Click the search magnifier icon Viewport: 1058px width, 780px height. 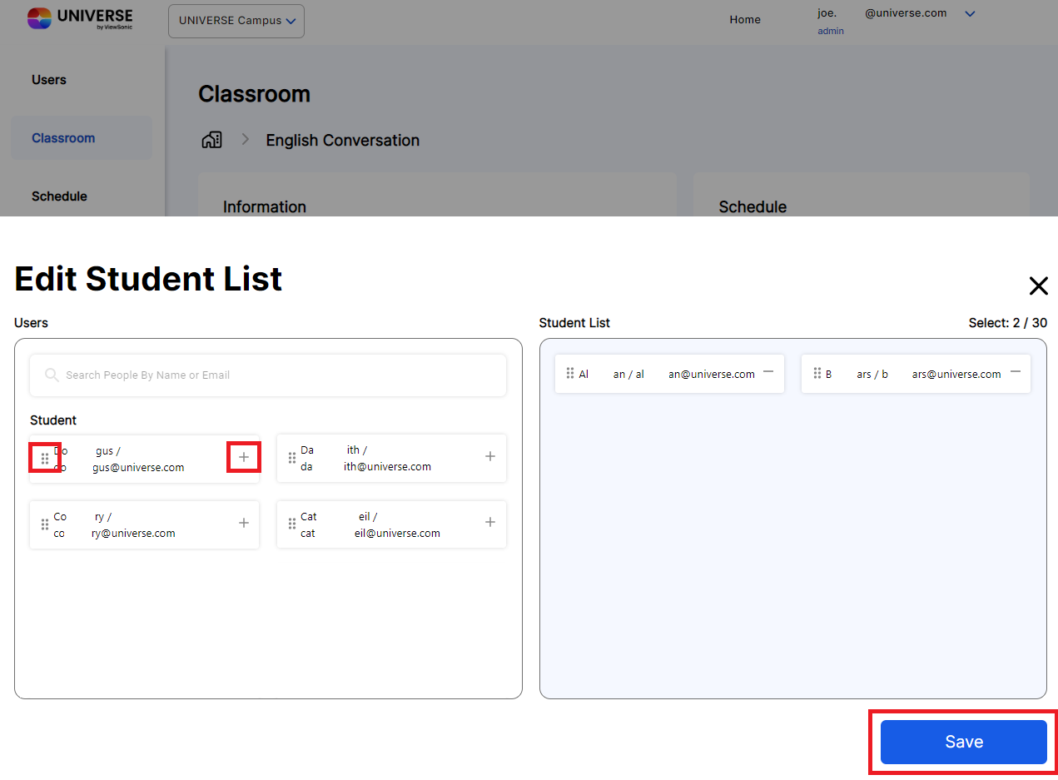[x=52, y=375]
